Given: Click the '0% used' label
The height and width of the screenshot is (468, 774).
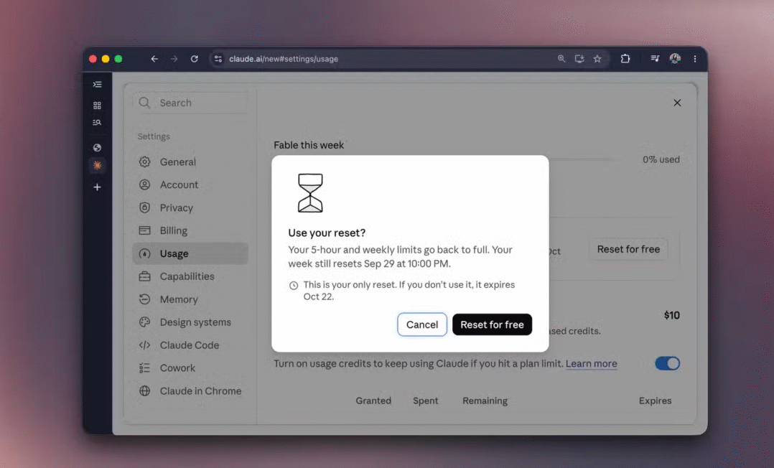Looking at the screenshot, I should point(661,159).
